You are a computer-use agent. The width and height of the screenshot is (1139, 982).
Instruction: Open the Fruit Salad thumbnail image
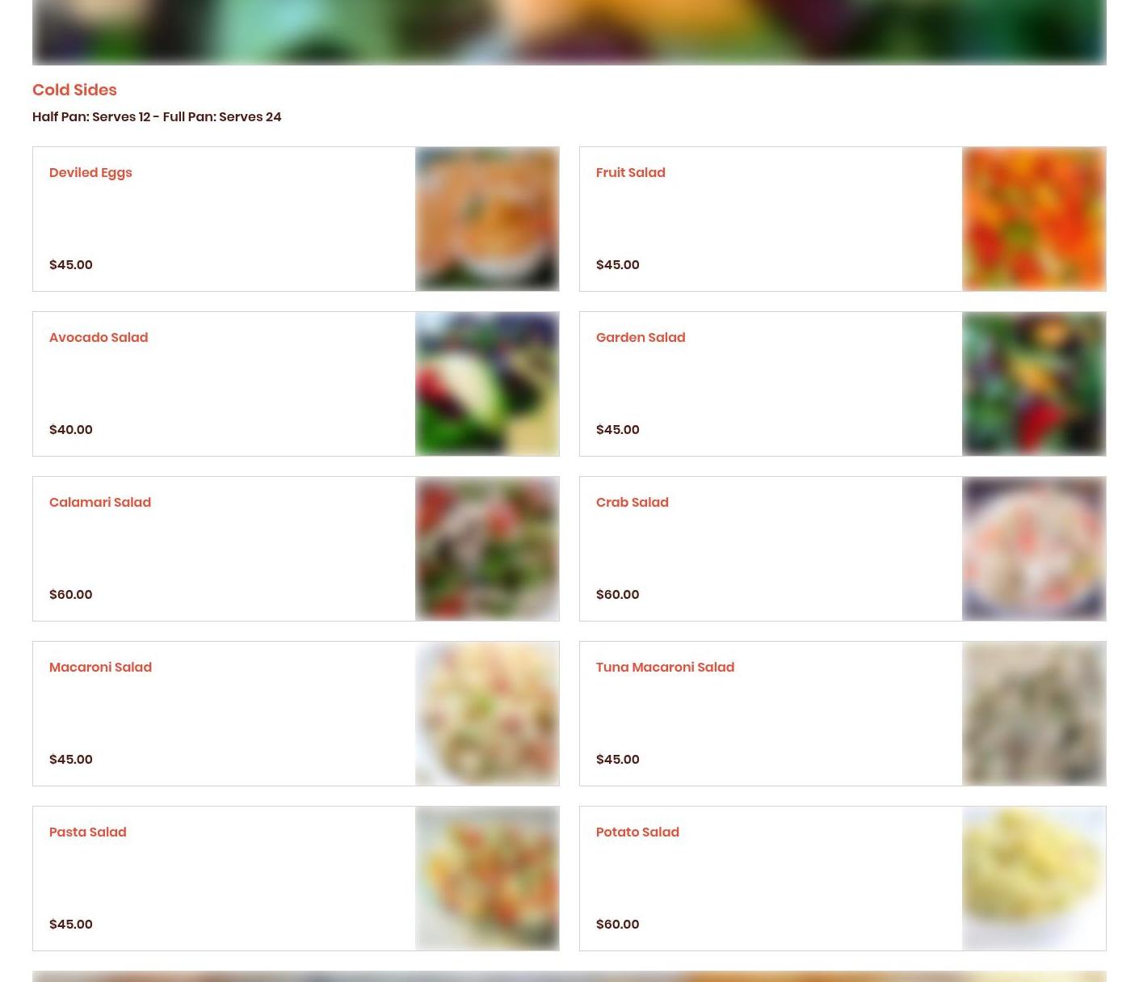click(x=1034, y=219)
